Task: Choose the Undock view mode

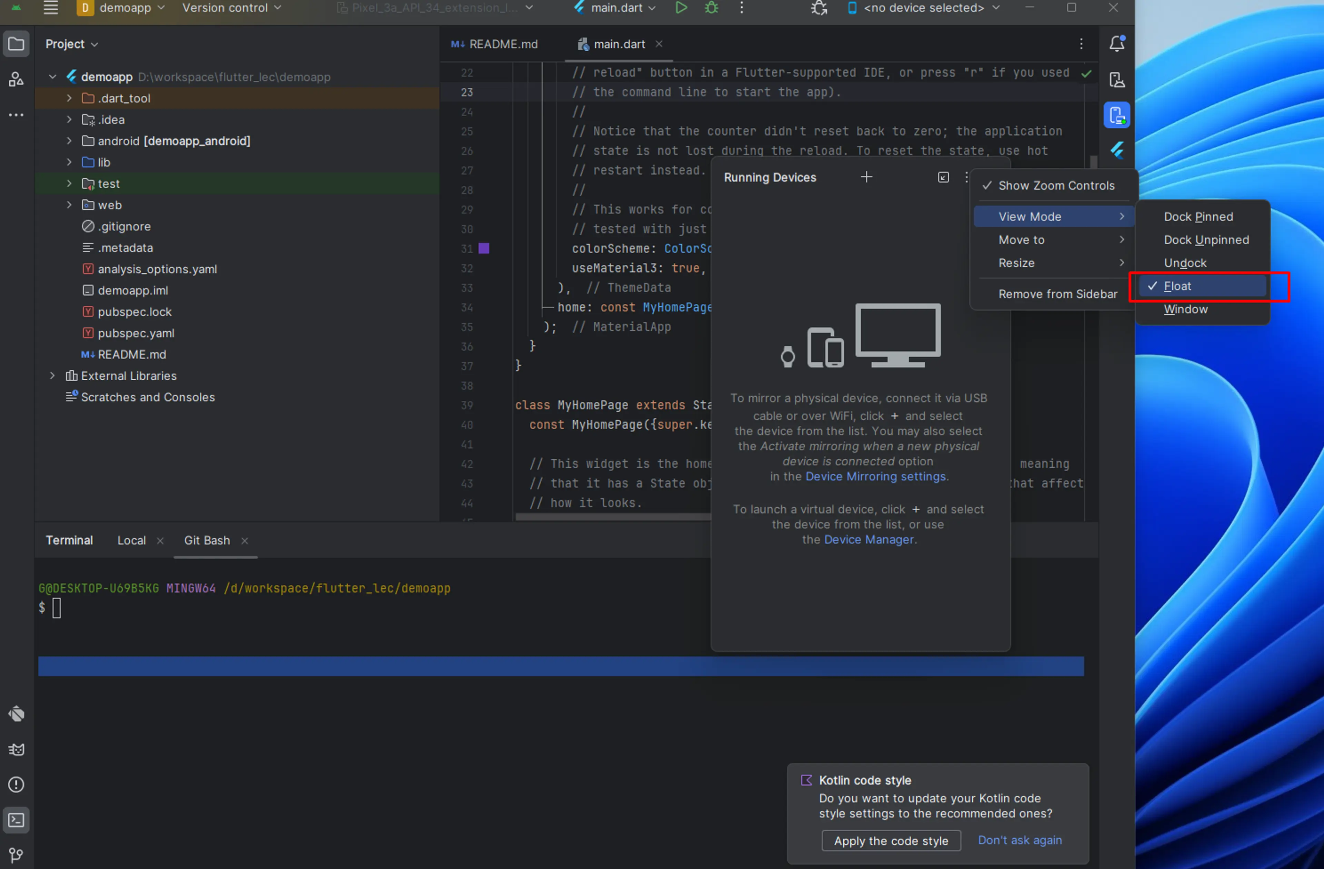Action: click(x=1202, y=263)
